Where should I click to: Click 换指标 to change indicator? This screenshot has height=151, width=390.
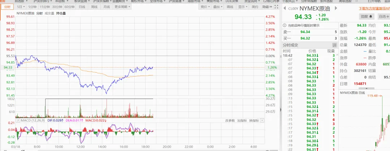tap(254, 120)
